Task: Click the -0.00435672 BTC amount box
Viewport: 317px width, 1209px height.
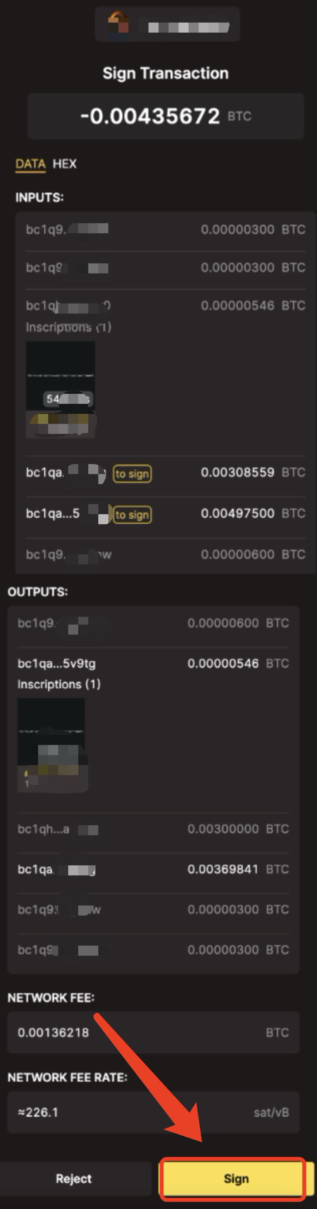Action: [x=166, y=116]
